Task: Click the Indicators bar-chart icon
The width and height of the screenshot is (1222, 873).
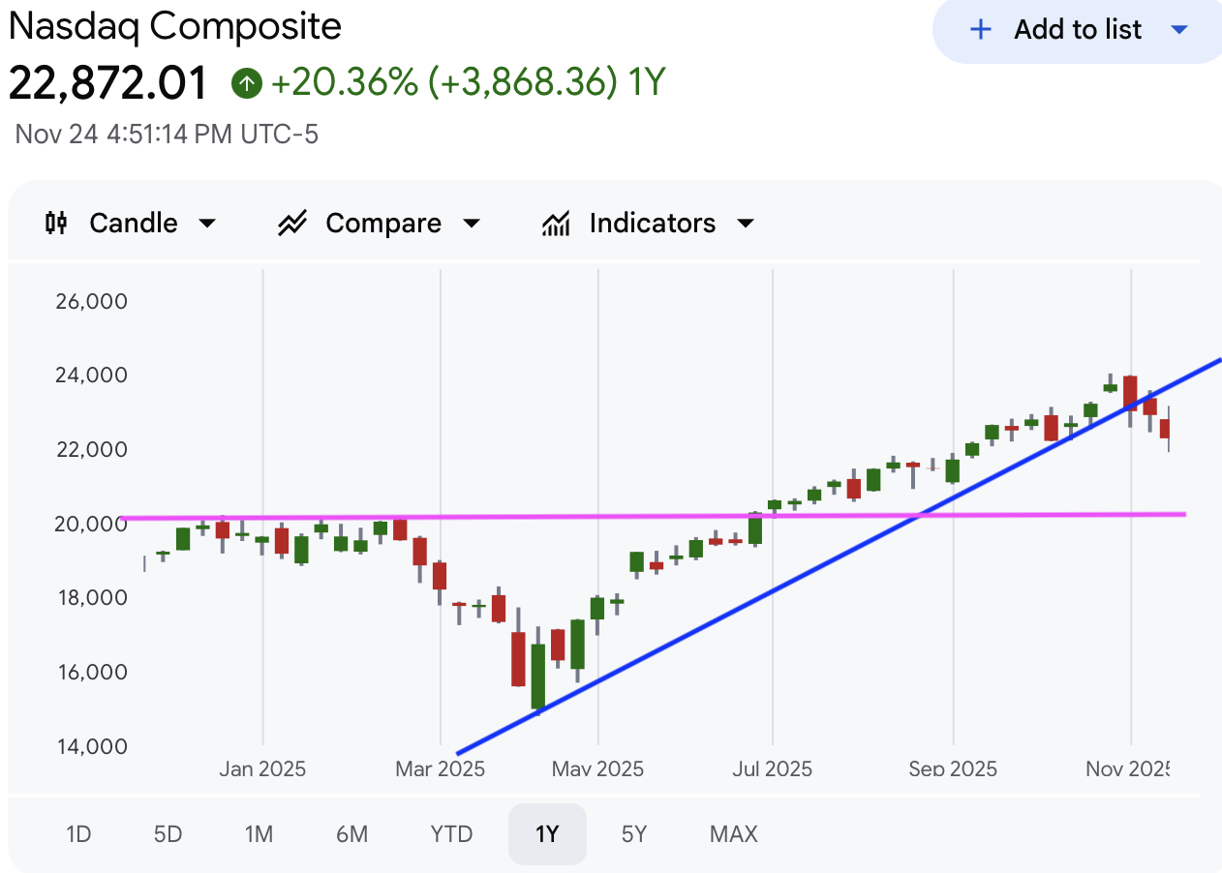Action: click(x=556, y=224)
